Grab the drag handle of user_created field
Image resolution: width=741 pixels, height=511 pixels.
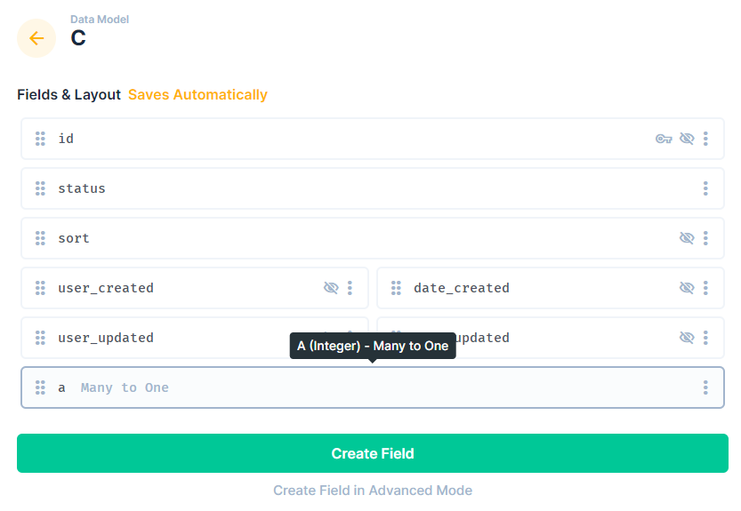click(40, 288)
